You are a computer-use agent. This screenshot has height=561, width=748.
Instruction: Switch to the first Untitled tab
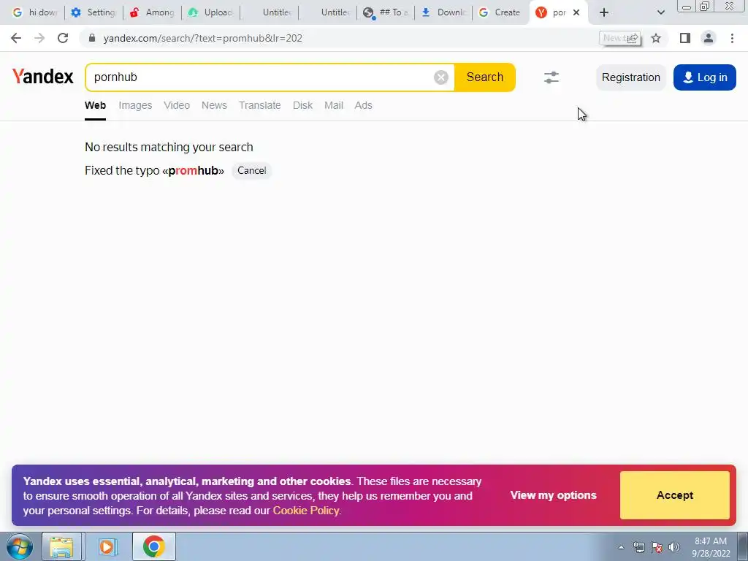tap(269, 12)
